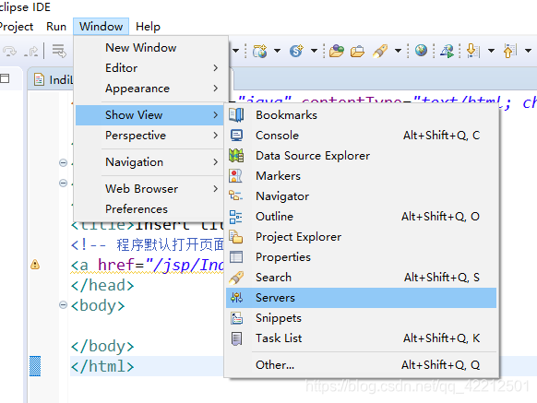Open dropdown next to New Web Project icon
Screen dimensions: 537x403
(277, 51)
